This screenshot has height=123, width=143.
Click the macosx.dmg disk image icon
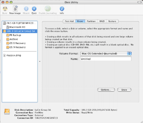point(4,55)
